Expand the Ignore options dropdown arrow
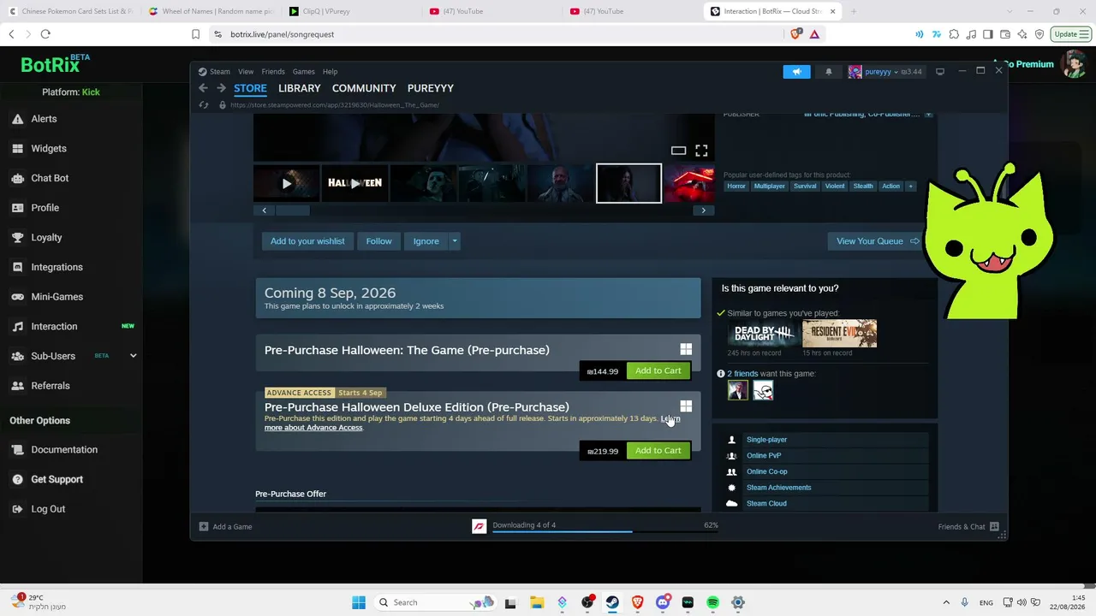Viewport: 1096px width, 616px height. [455, 241]
